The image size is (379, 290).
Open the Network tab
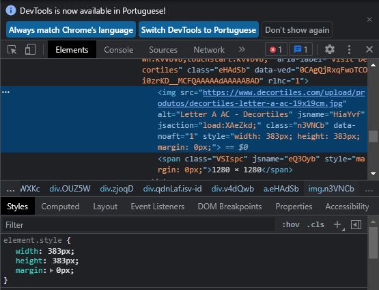point(209,50)
